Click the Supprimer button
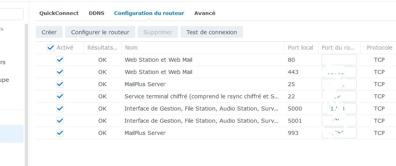The image size is (396, 166). coord(158,32)
